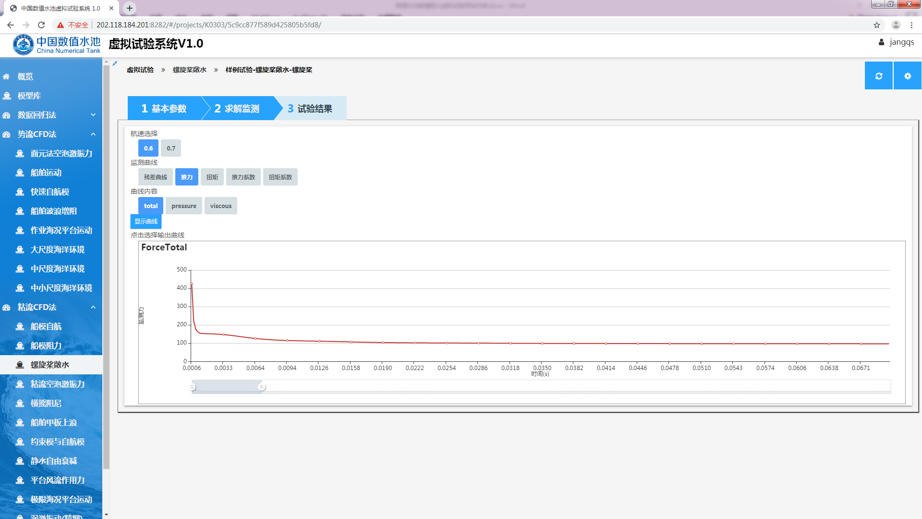Click the 概览 home icon

[x=6, y=76]
